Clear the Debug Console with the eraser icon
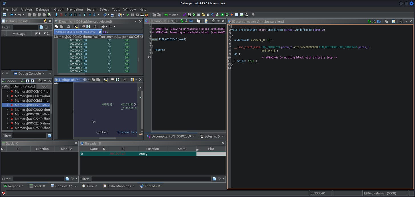 tap(45, 21)
